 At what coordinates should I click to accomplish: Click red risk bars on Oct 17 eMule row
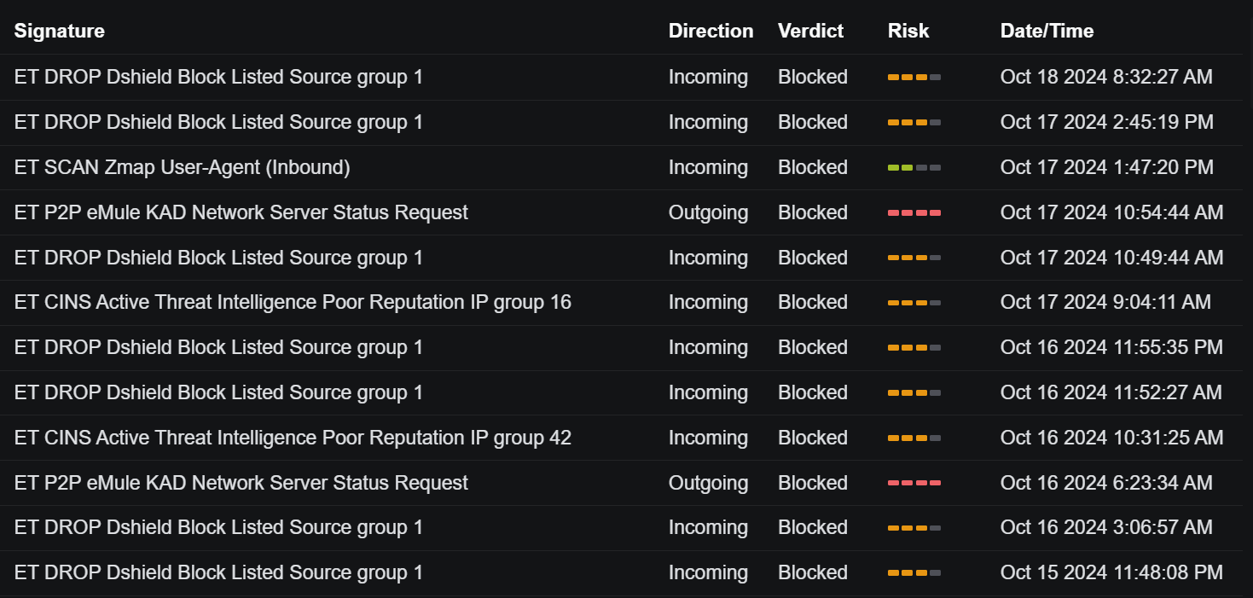(x=914, y=213)
